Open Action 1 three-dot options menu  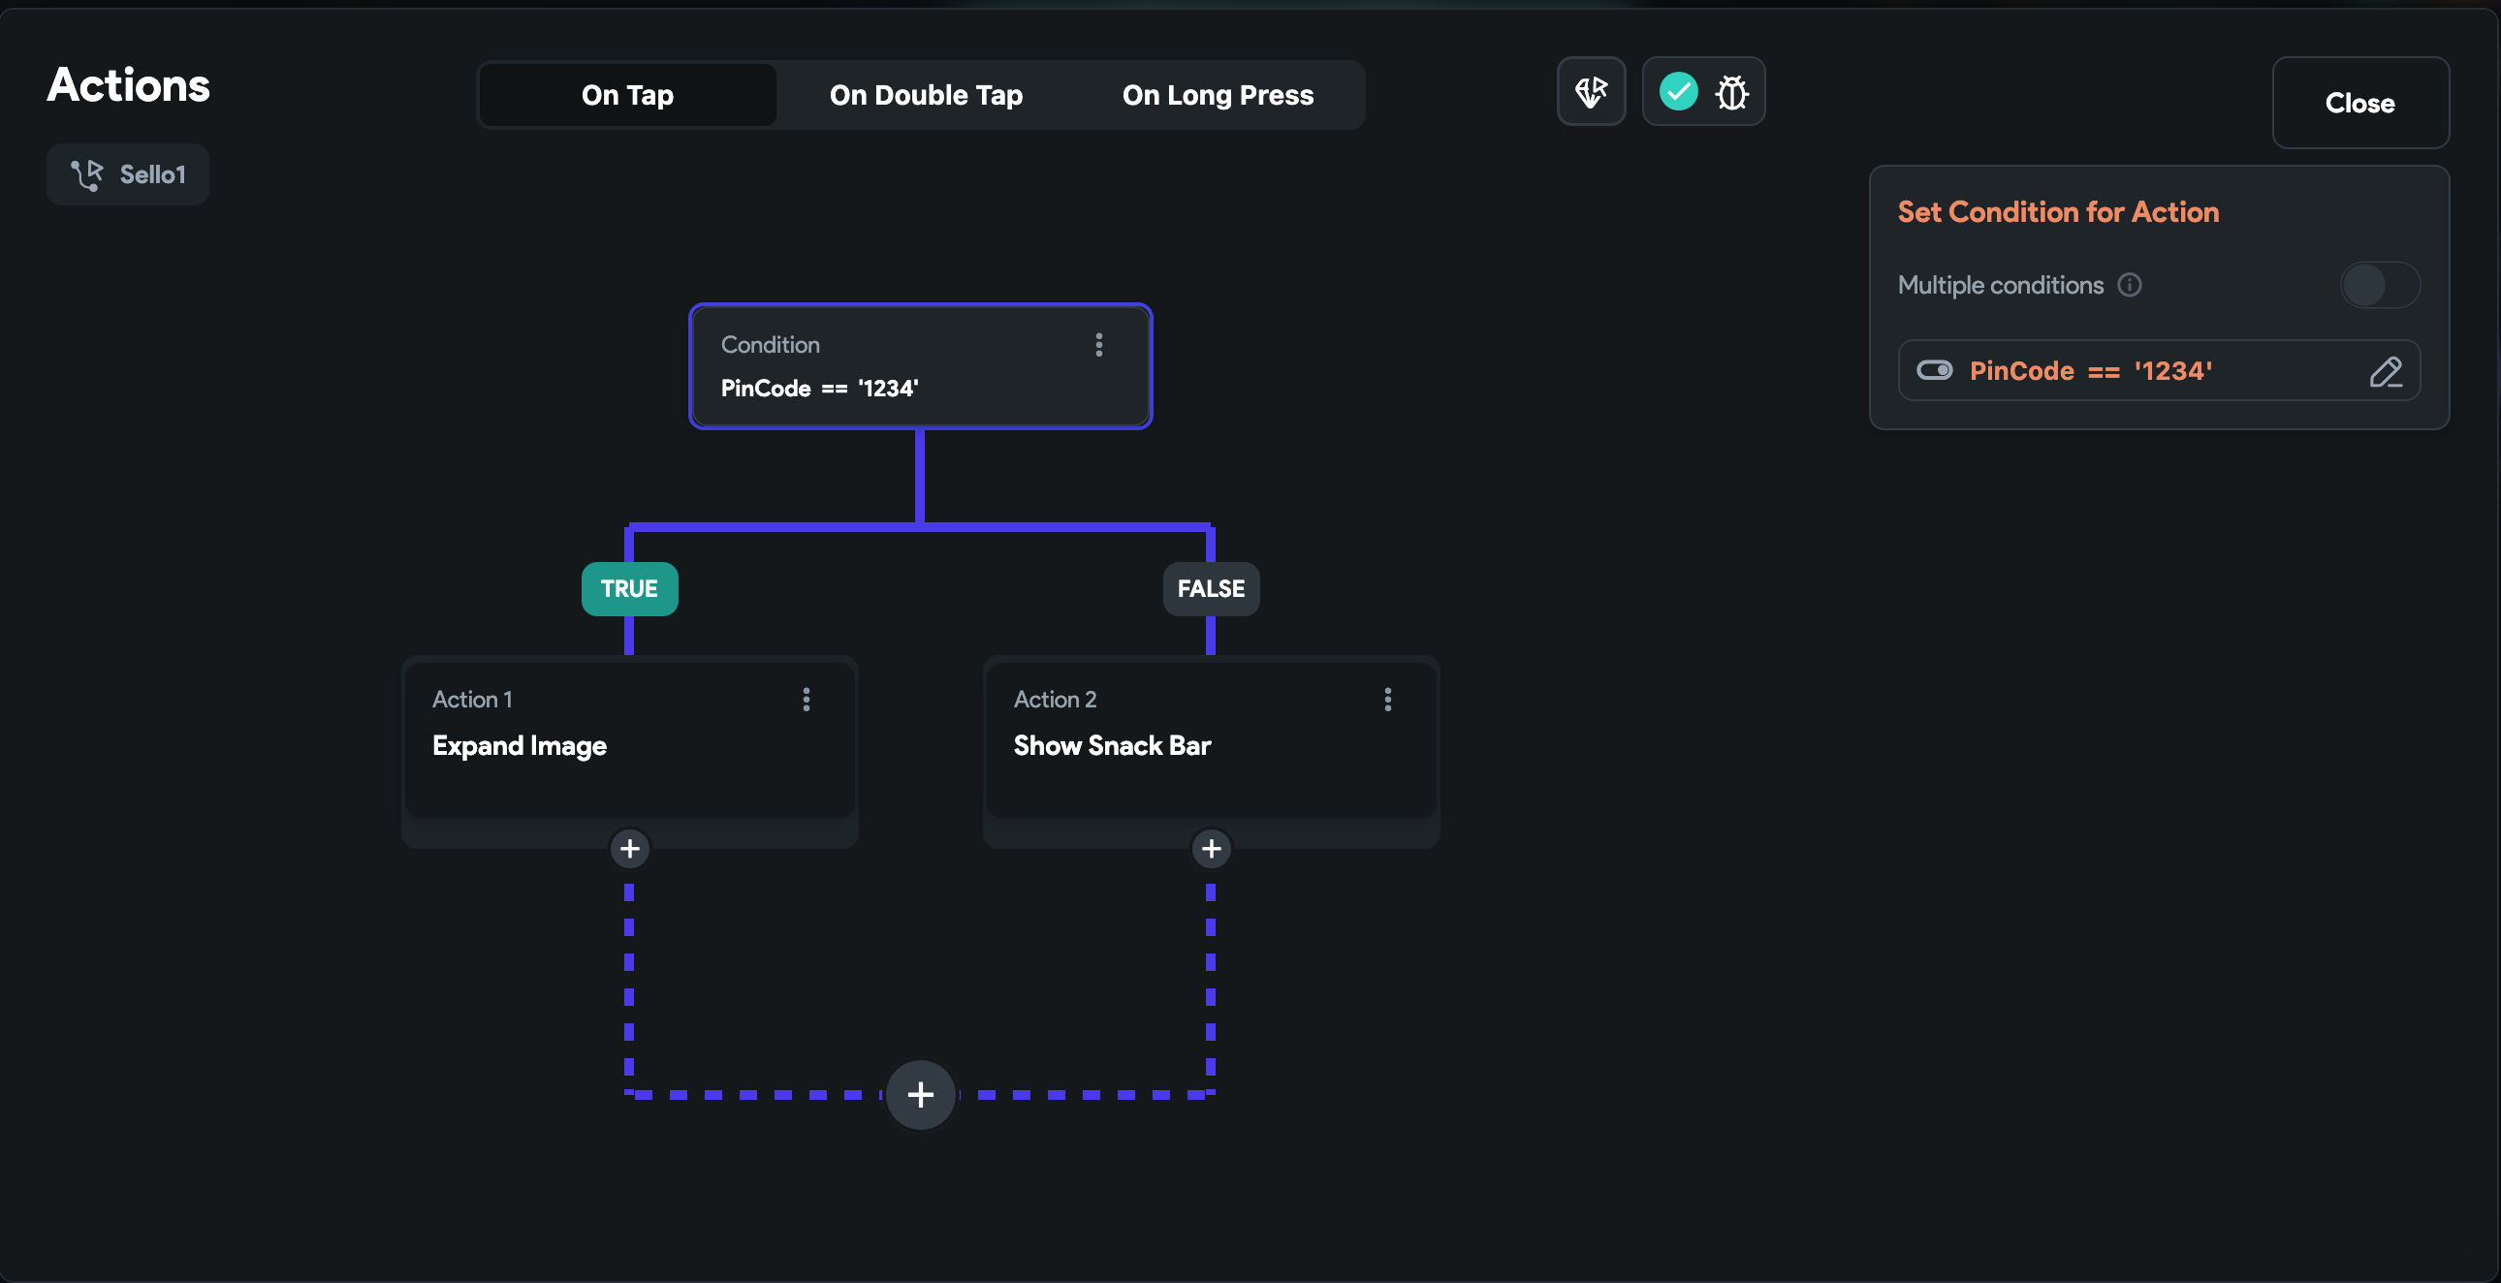[806, 700]
